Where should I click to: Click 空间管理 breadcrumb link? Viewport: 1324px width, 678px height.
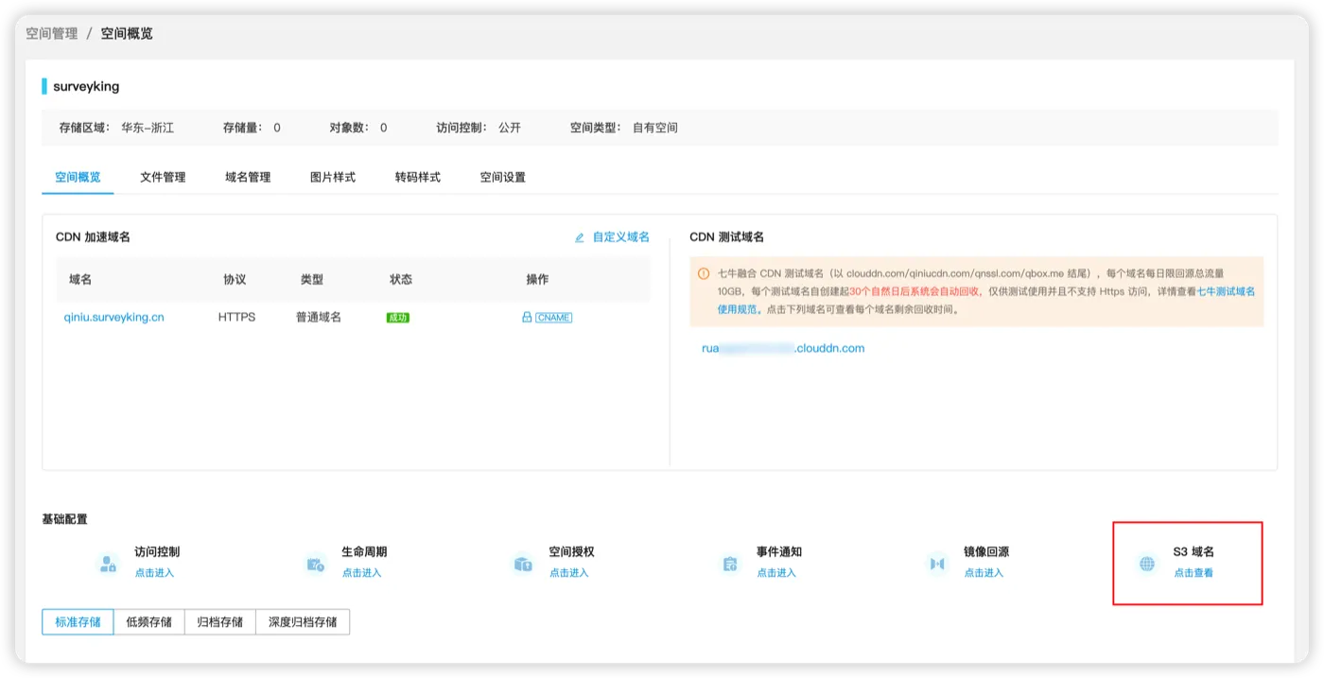[x=52, y=33]
